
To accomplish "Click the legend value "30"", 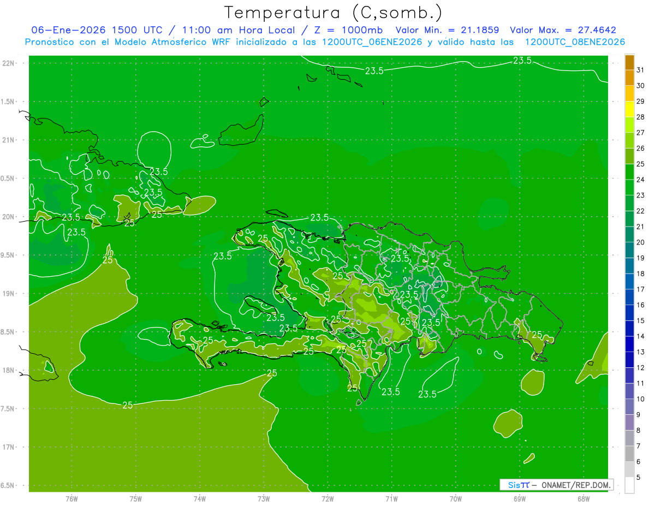I will tap(641, 86).
